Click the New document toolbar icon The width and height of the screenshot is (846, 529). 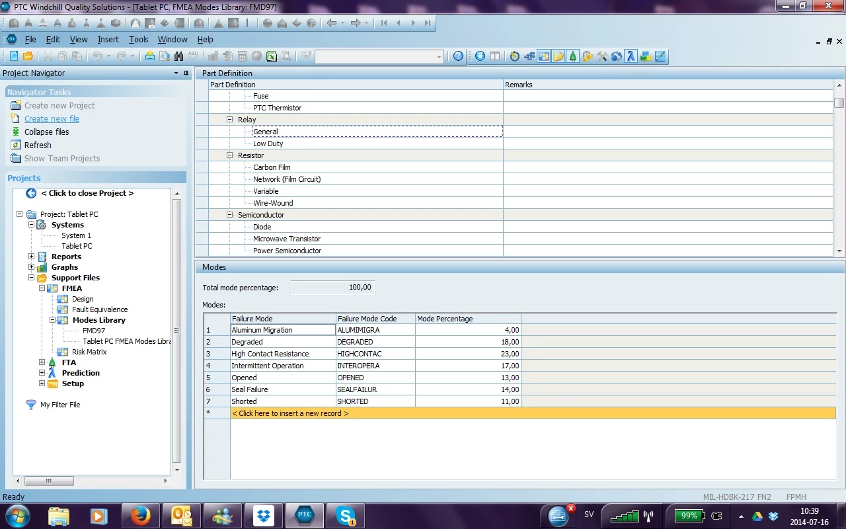pyautogui.click(x=13, y=56)
